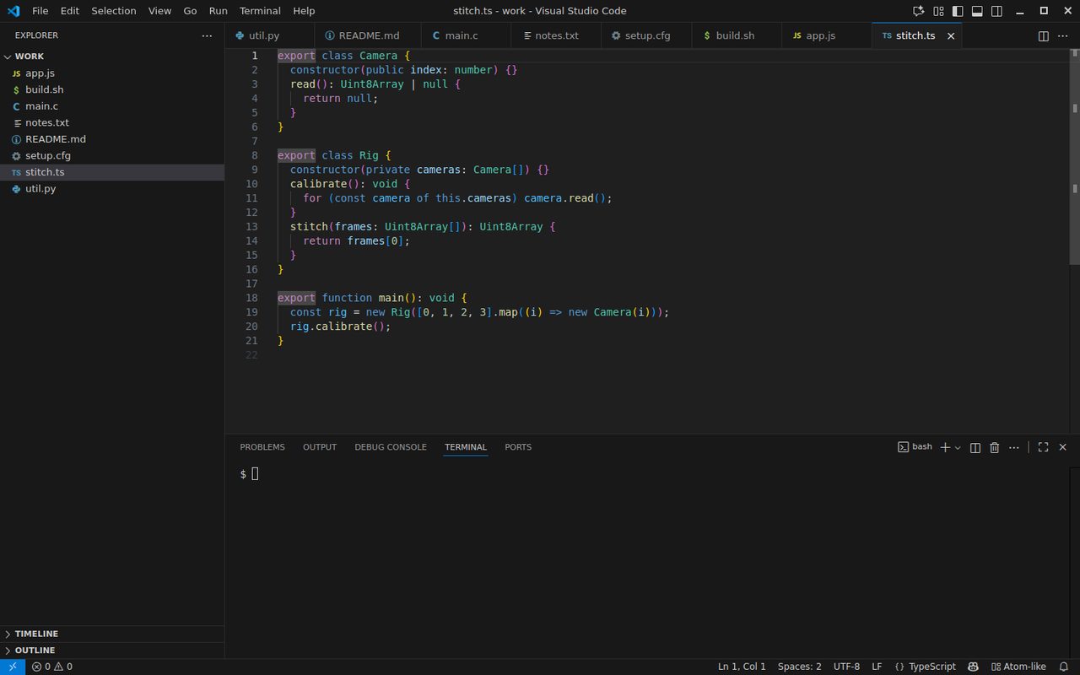Collapse the WORK folder section

tap(112, 57)
